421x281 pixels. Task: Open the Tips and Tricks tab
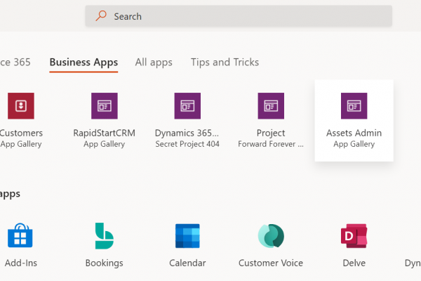225,63
